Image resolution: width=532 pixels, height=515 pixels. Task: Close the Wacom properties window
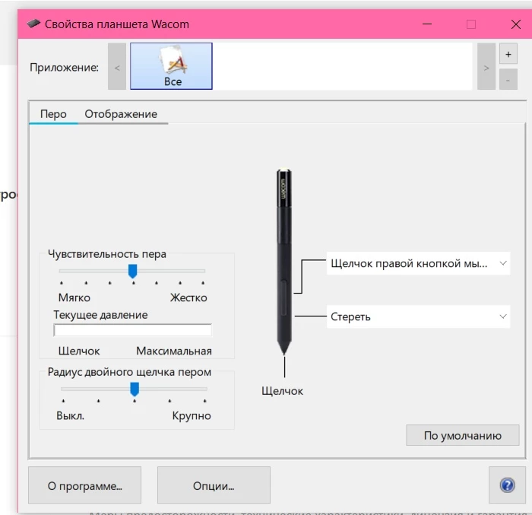[x=516, y=24]
